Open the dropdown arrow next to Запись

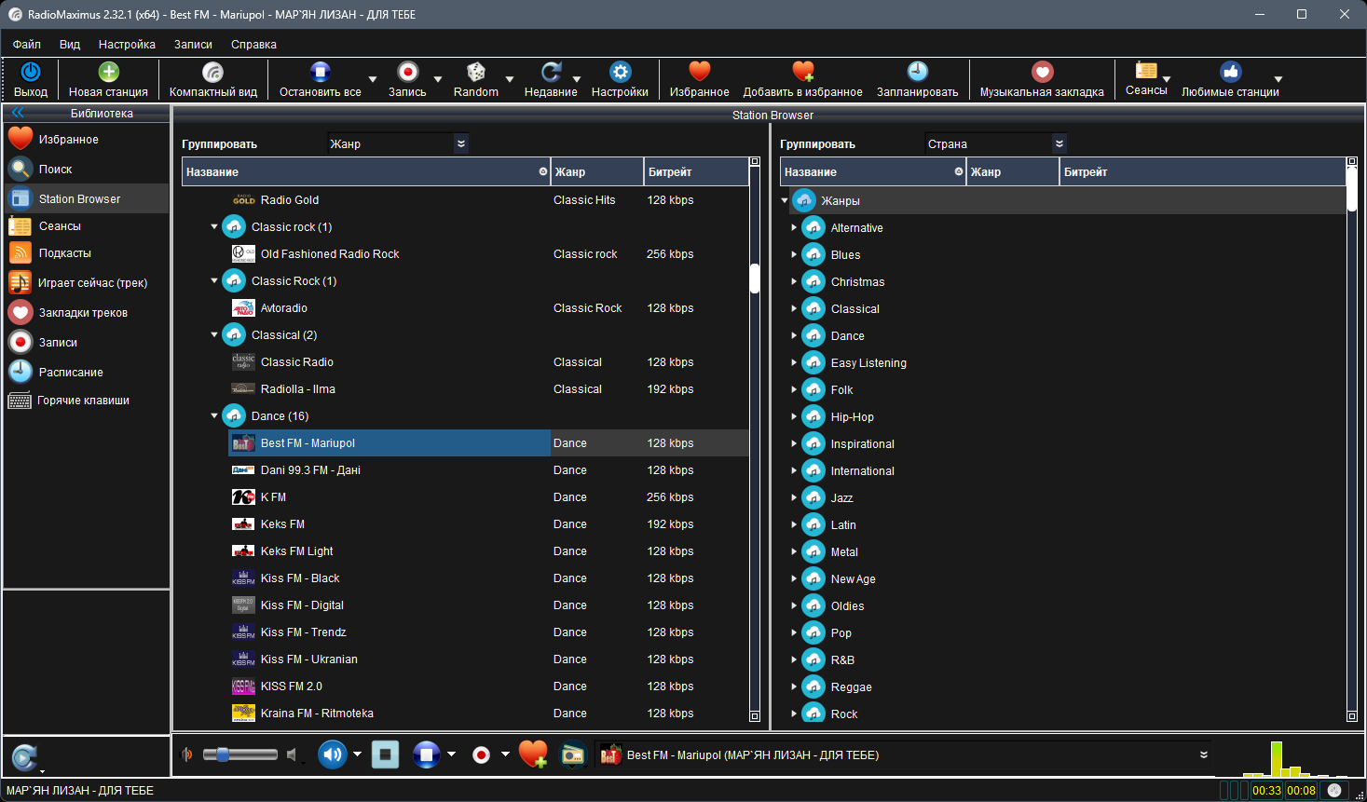point(438,80)
